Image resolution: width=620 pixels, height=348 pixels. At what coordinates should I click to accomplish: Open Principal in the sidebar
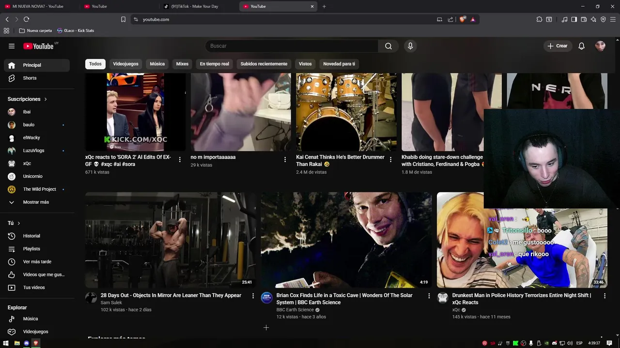click(37, 65)
